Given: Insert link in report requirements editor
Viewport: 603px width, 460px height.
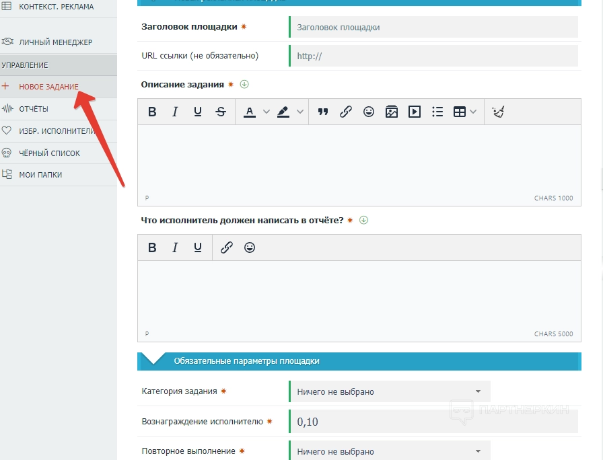Looking at the screenshot, I should pyautogui.click(x=227, y=248).
